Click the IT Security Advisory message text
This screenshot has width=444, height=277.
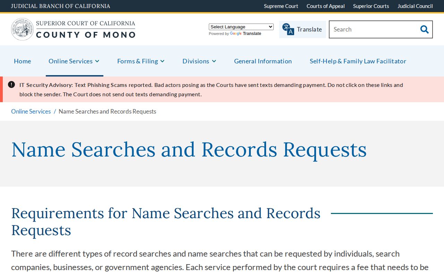[211, 89]
